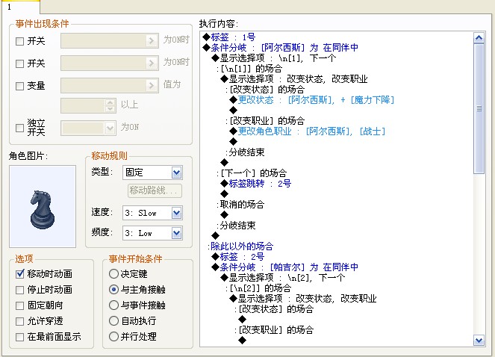Select the 并行处理 trigger radio button

113,337
